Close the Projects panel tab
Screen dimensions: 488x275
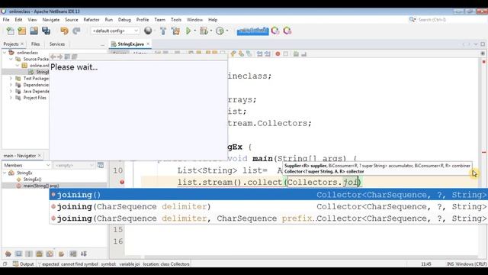[x=22, y=44]
